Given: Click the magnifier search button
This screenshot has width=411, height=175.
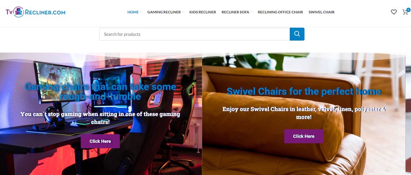Looking at the screenshot, I should pyautogui.click(x=297, y=34).
